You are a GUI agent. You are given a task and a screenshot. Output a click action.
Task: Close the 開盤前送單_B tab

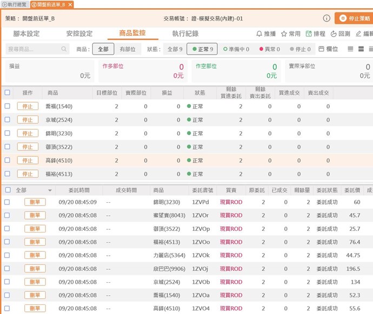(x=70, y=4)
